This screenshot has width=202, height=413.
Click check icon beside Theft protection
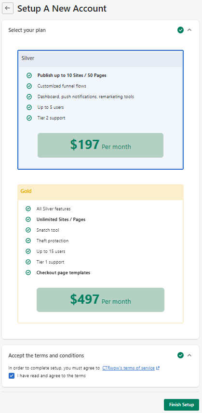[28, 241]
